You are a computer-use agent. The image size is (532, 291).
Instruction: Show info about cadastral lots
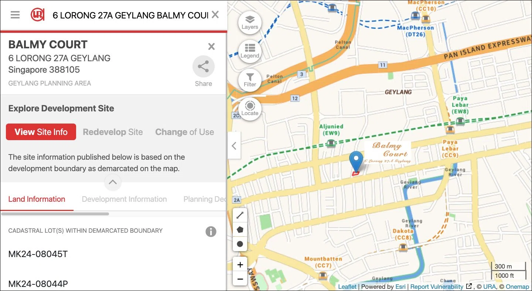click(x=211, y=232)
